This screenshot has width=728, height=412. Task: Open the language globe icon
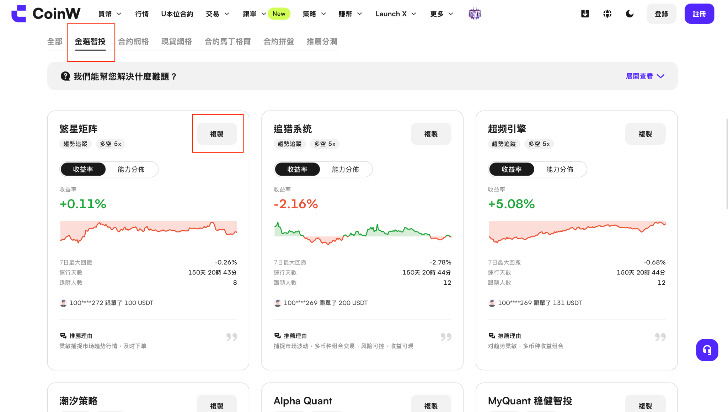tap(607, 14)
